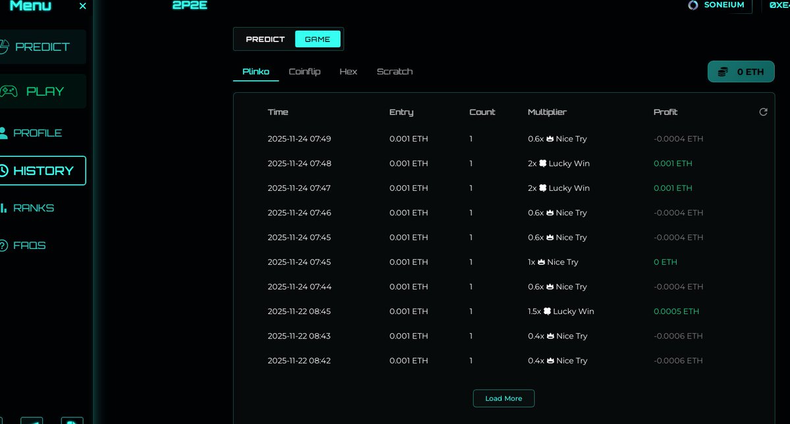Click the clover icon in 08:45 row
The height and width of the screenshot is (424, 790).
click(547, 311)
